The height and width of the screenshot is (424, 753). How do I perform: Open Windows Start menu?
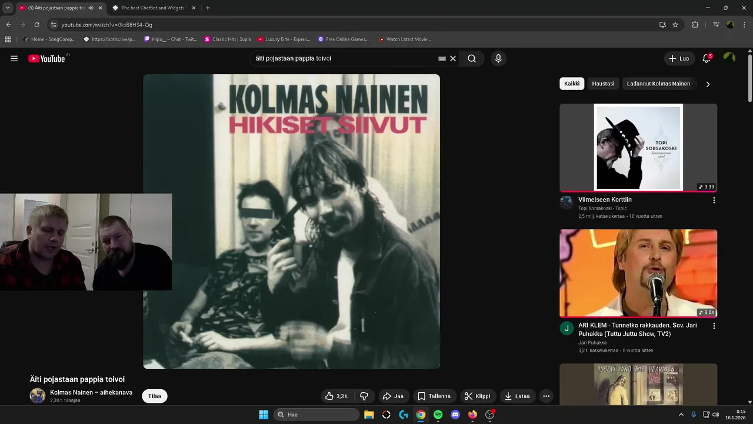[264, 415]
